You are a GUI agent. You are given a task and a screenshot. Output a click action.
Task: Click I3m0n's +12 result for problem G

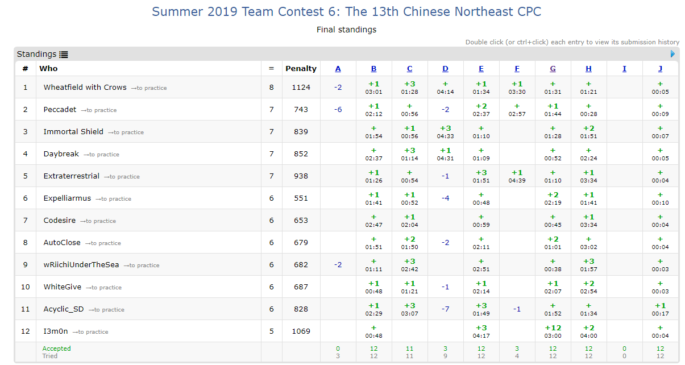tap(553, 331)
